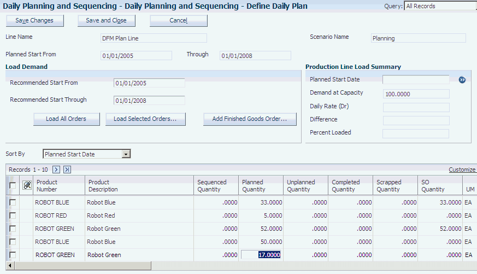Viewport: 477px width, 274px height.
Task: Open the Sort By dropdown
Action: [126, 154]
